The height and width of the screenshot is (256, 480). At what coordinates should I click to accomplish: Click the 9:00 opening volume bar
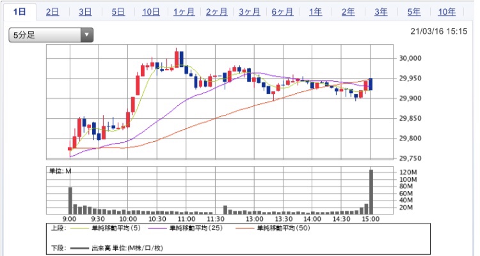click(70, 200)
